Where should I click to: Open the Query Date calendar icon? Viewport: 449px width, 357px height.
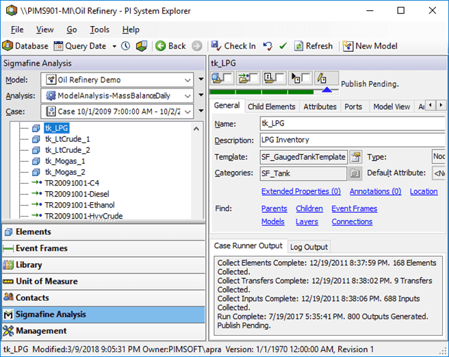pyautogui.click(x=58, y=46)
